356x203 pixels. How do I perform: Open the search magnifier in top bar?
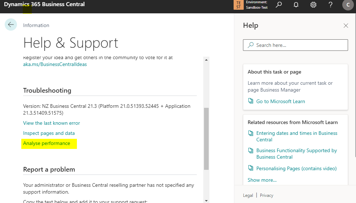pyautogui.click(x=279, y=5)
